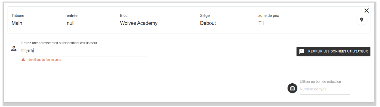
Task: Click the Bloc column heading
Action: click(x=124, y=16)
